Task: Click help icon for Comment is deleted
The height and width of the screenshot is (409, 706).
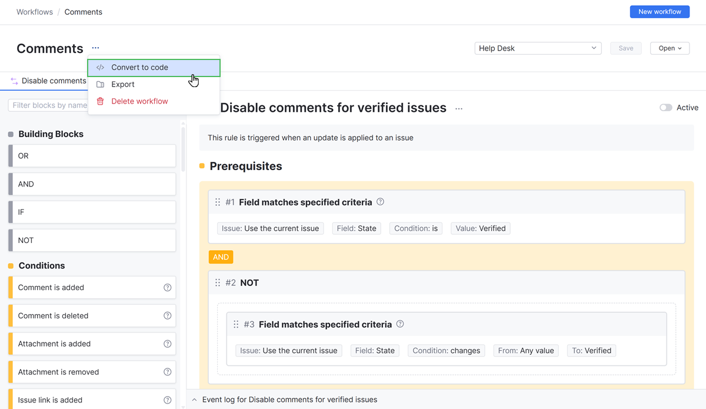Action: [x=167, y=316]
